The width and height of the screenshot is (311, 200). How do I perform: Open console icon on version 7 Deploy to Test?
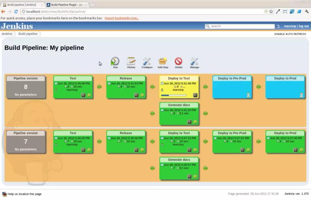[189, 150]
